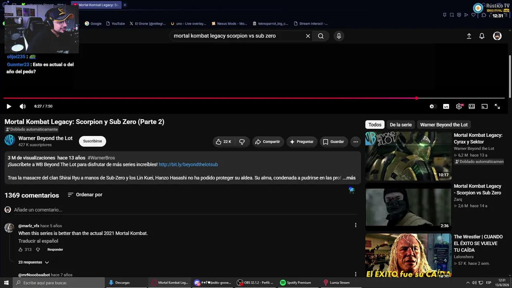Open the YouTube bookmark

click(x=116, y=24)
